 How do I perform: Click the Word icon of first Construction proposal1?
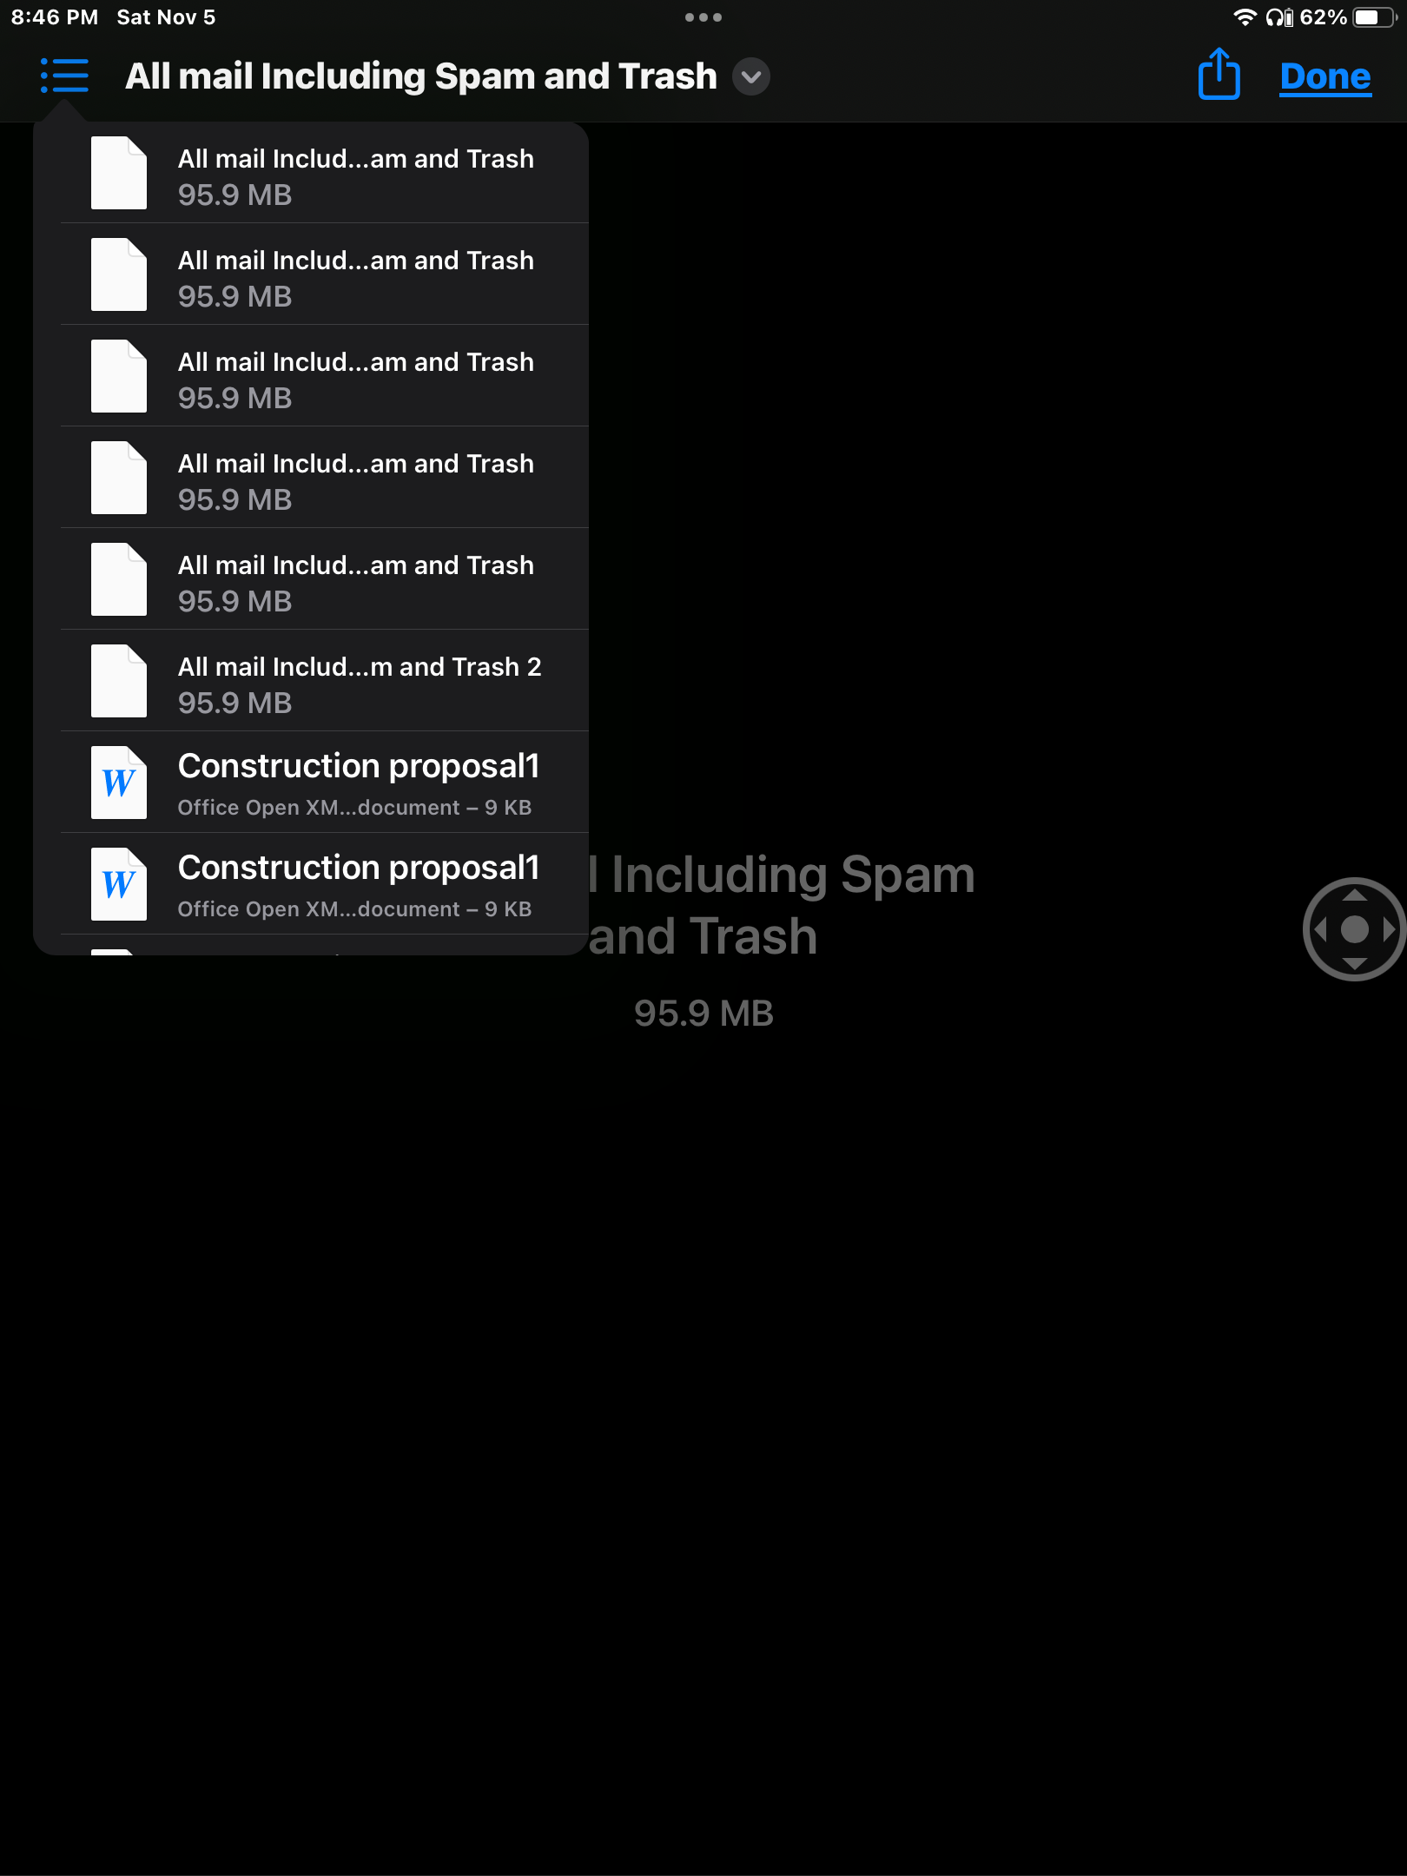(x=119, y=783)
